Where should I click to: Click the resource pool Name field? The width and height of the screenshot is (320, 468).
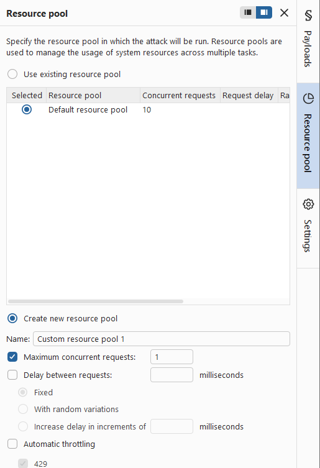coord(162,339)
